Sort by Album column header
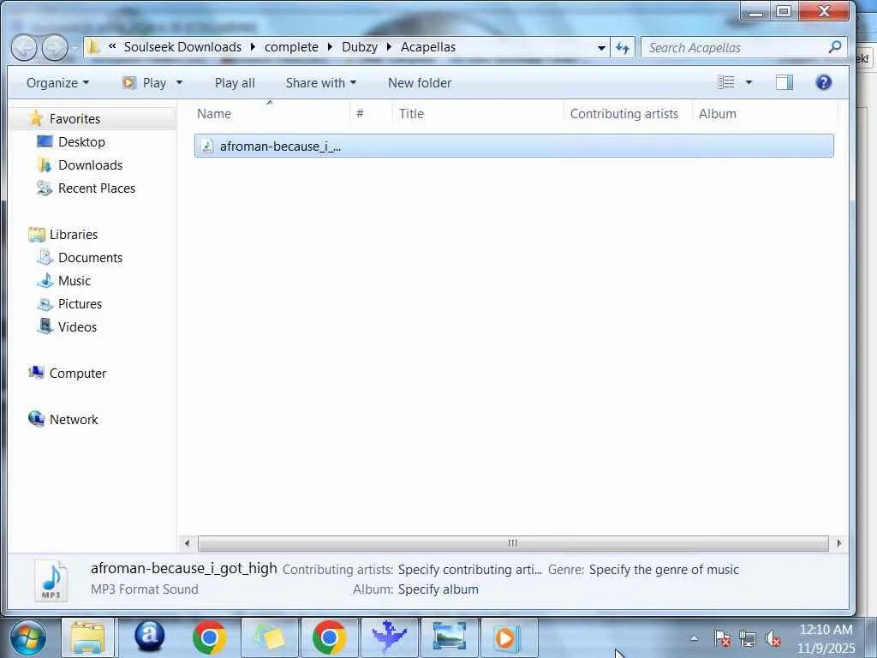This screenshot has height=658, width=877. pyautogui.click(x=765, y=114)
